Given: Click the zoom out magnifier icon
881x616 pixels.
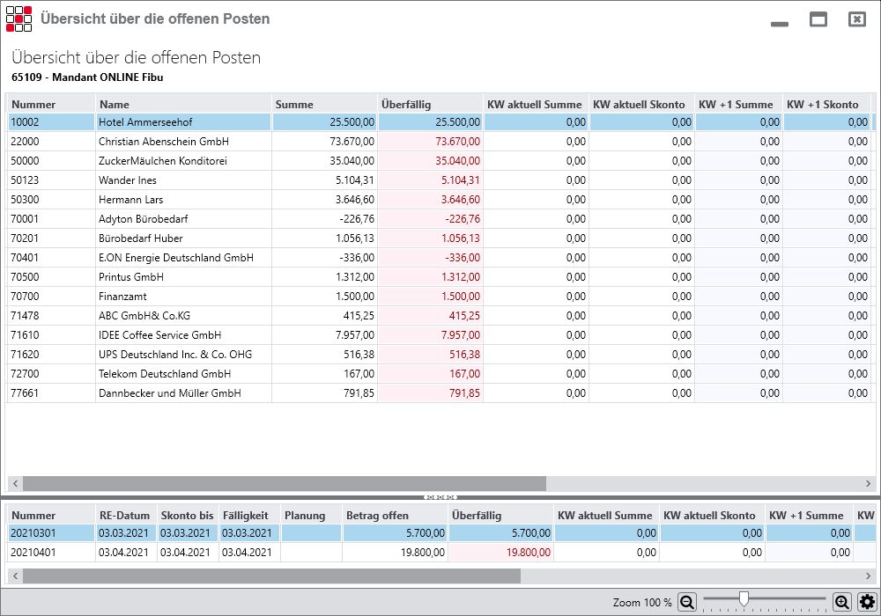Looking at the screenshot, I should pos(687,602).
